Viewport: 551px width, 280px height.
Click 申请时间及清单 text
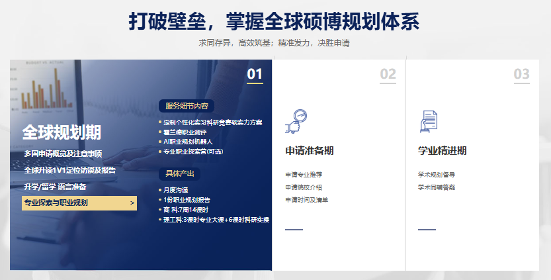[306, 200]
